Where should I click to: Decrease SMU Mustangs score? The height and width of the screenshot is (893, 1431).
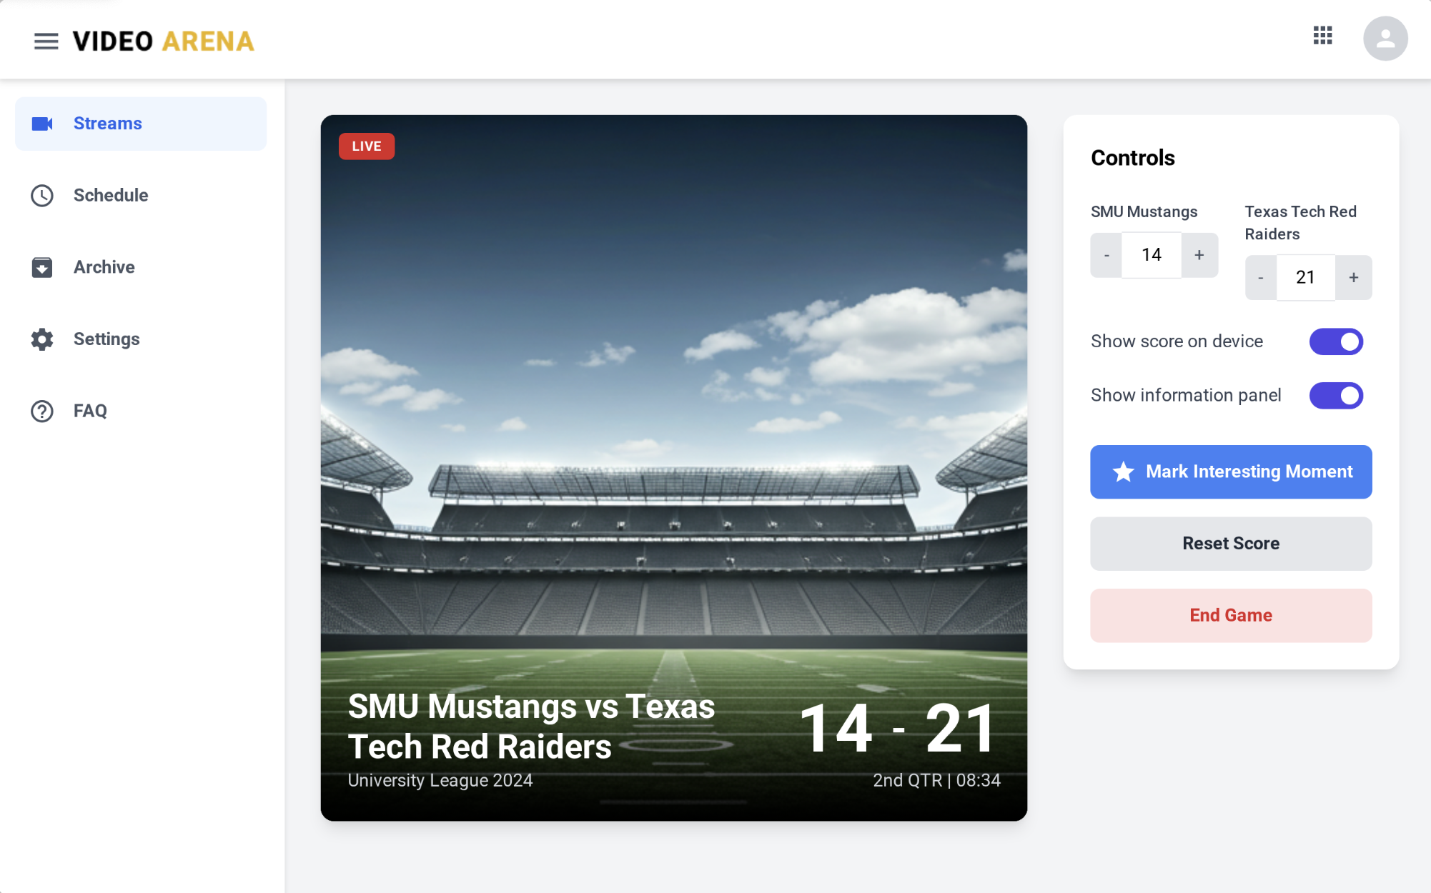click(1106, 255)
